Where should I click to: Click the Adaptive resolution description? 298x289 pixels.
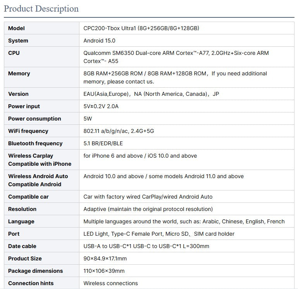click(148, 209)
